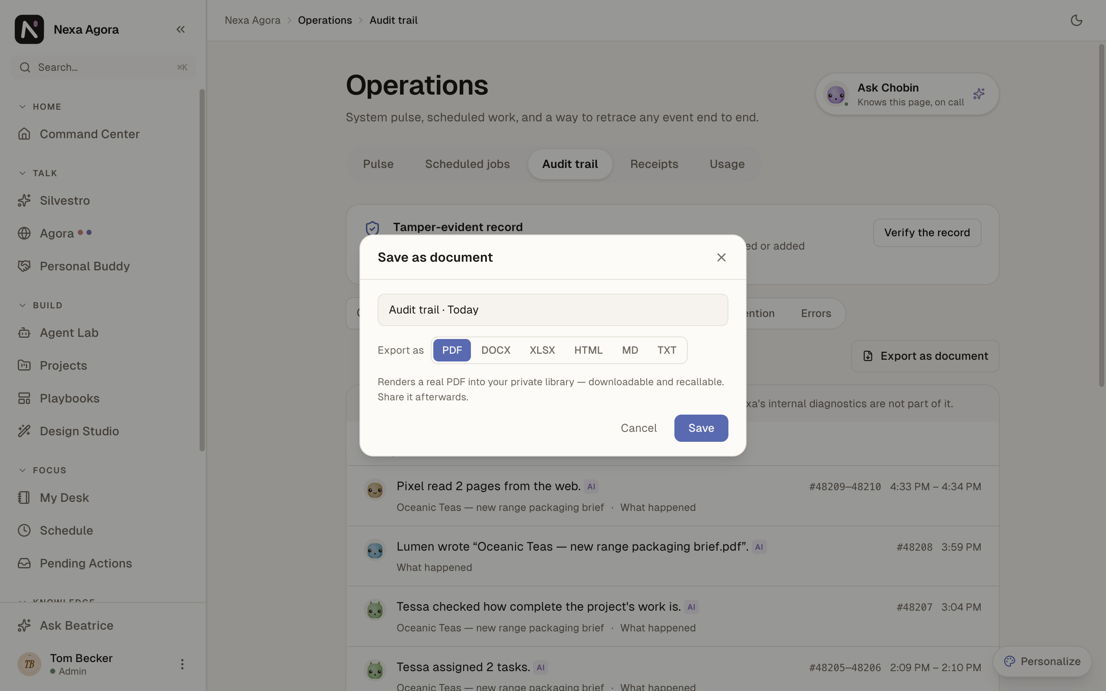1106x691 pixels.
Task: Toggle dark mode moon icon
Action: (1076, 20)
